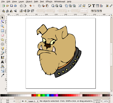Select the Spiral tool

tap(3, 44)
